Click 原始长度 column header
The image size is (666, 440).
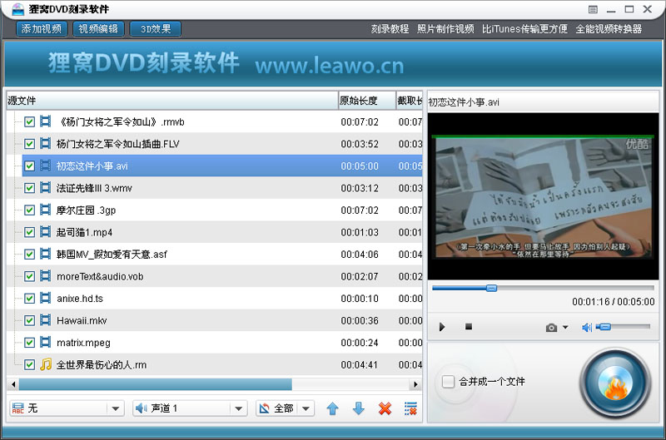coord(367,101)
